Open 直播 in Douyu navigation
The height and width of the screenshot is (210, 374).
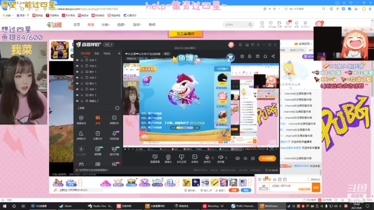tap(91, 25)
